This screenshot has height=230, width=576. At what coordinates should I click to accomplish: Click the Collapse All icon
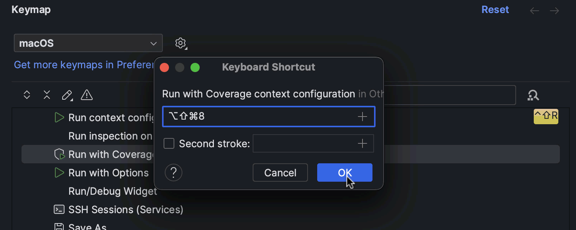pyautogui.click(x=47, y=95)
